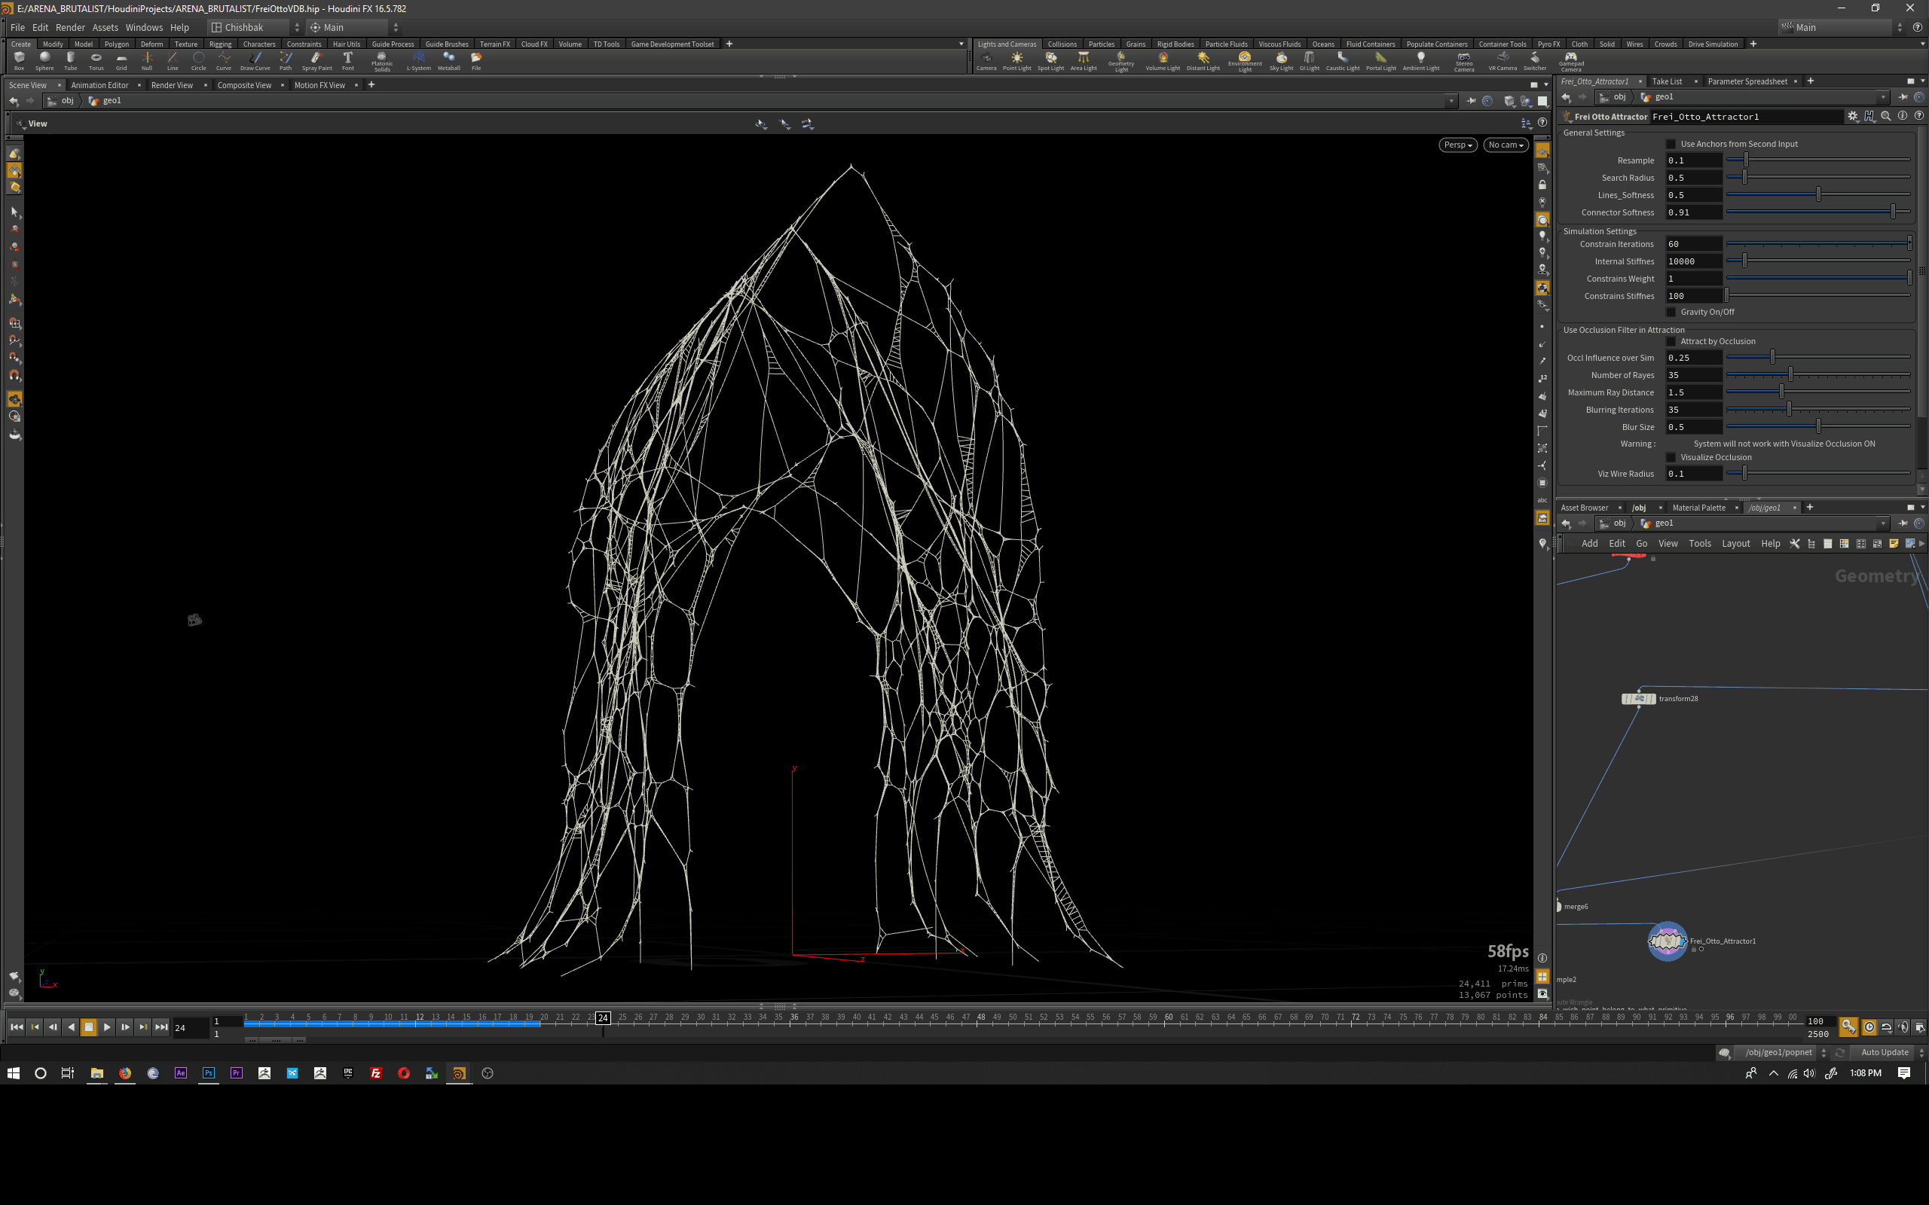Select the Grid shelf tool
The height and width of the screenshot is (1205, 1929).
click(121, 60)
